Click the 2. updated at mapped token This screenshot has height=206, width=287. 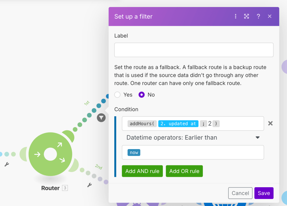click(178, 123)
